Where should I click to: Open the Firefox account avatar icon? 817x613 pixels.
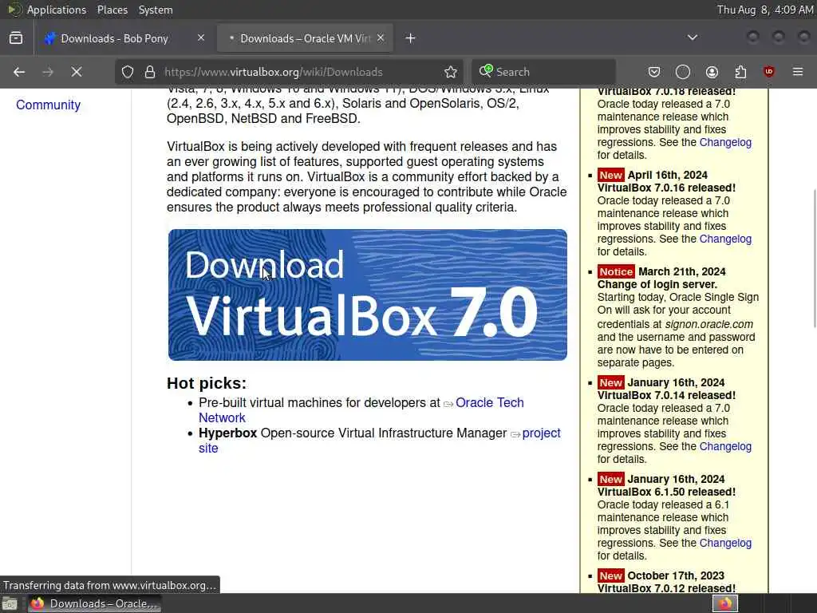tap(712, 72)
